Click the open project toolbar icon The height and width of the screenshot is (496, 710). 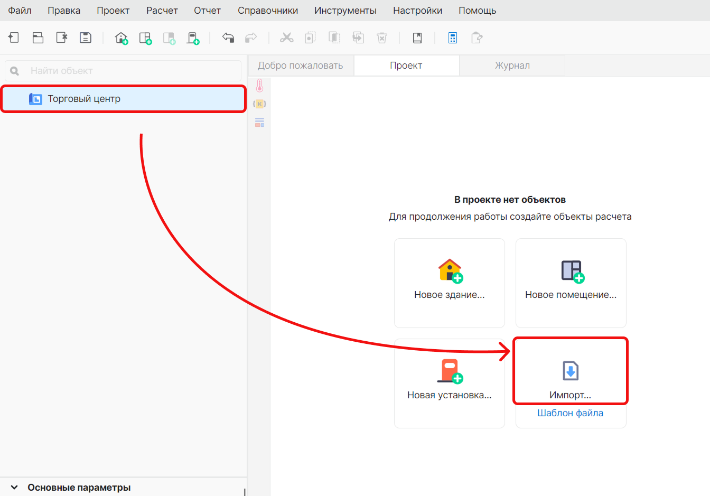(x=38, y=38)
